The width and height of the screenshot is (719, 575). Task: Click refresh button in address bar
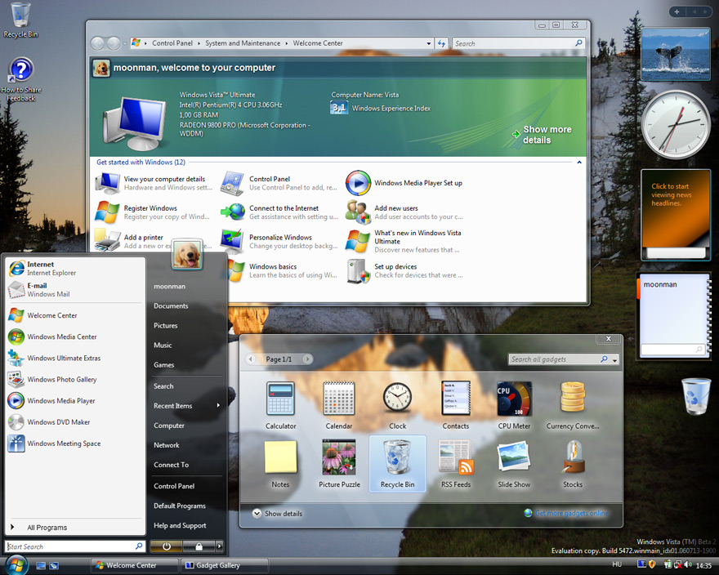pos(441,43)
